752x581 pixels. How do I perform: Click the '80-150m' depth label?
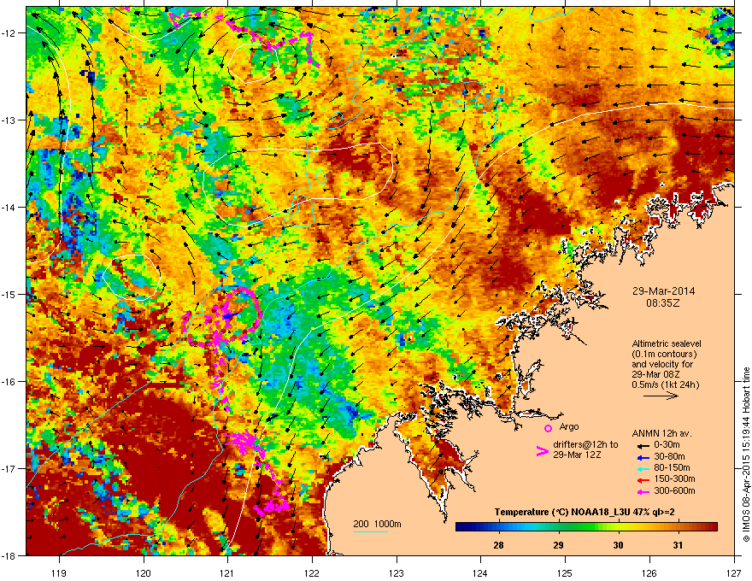coord(672,467)
